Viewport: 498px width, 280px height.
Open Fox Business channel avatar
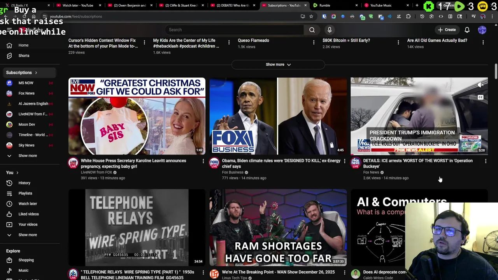[x=214, y=163]
